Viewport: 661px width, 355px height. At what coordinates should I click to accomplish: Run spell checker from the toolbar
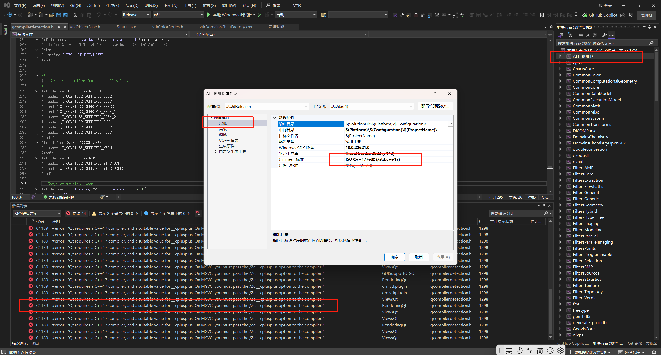(462, 15)
